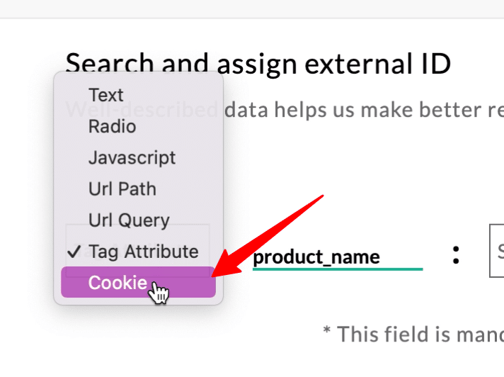Image resolution: width=504 pixels, height=377 pixels.
Task: Click the checkmark beside Tag Attribute
Action: 74,252
